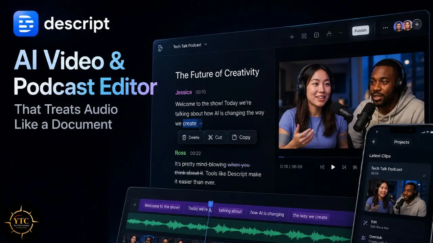Tap the Overdub people icon on the phone
The height and width of the screenshot is (243, 433).
(x=363, y=238)
